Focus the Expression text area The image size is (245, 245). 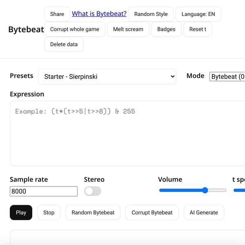[127, 134]
